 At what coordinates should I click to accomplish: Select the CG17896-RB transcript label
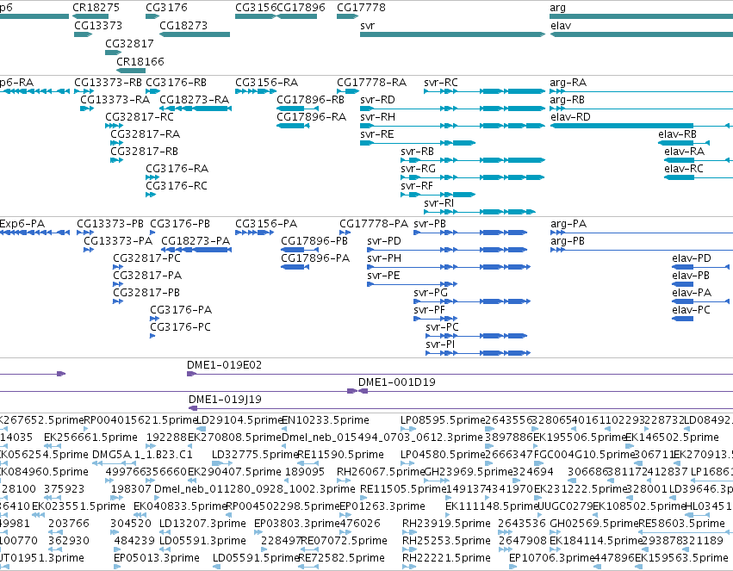click(310, 100)
